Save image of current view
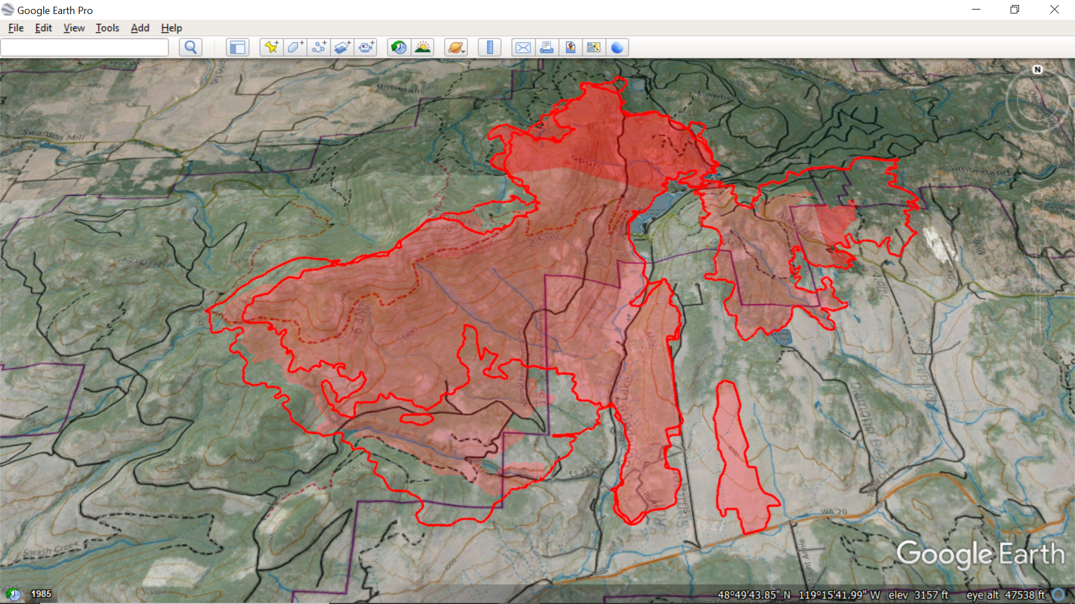Screen dimensions: 1075x604 tap(570, 48)
